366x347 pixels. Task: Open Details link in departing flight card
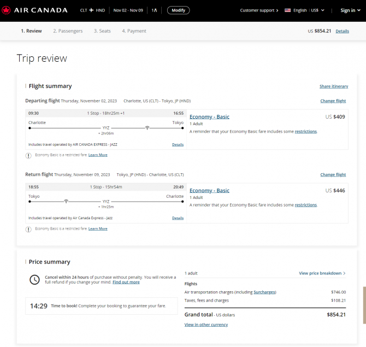[x=178, y=145]
